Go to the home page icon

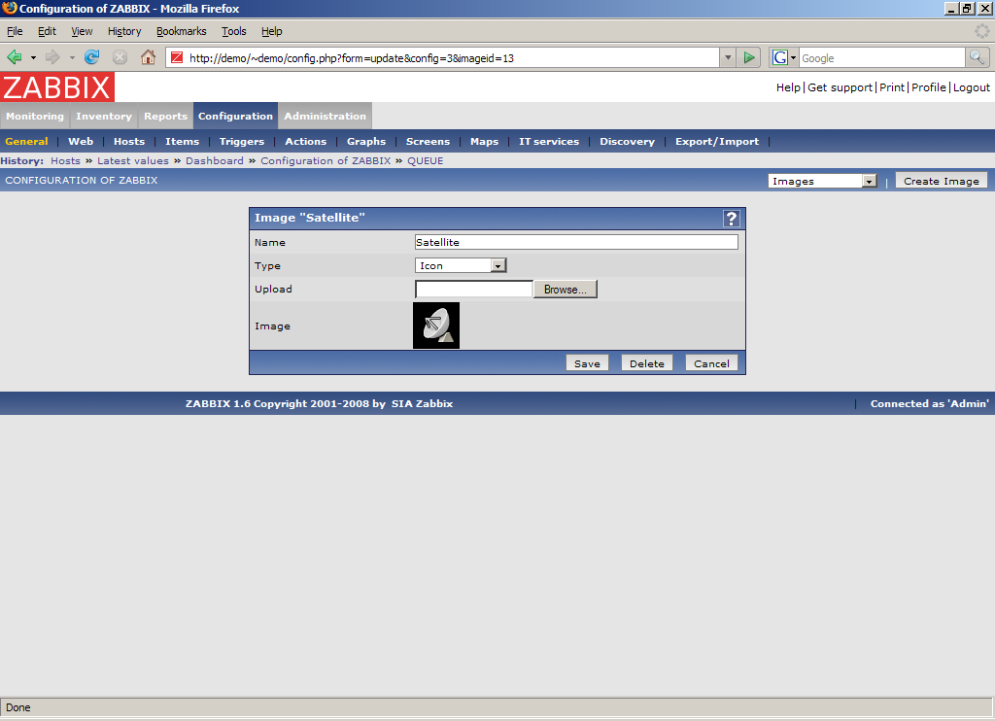tap(148, 57)
